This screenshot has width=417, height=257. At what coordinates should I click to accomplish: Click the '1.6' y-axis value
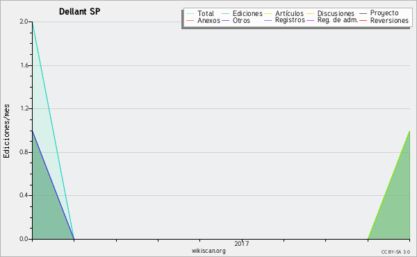[x=24, y=65]
